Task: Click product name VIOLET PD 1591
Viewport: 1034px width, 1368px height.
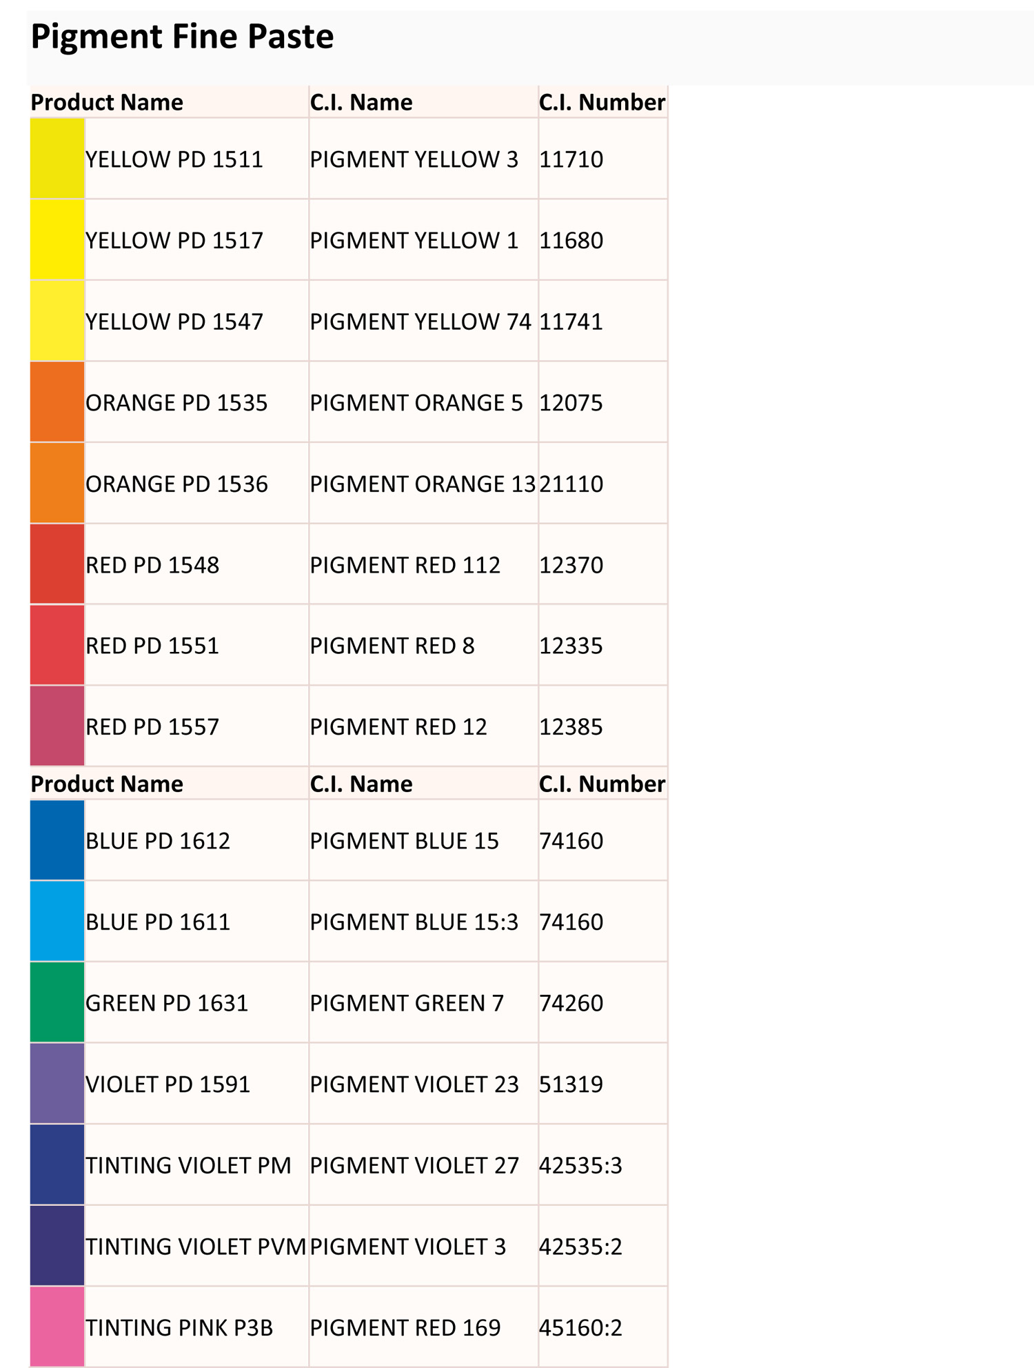Action: tap(168, 1084)
